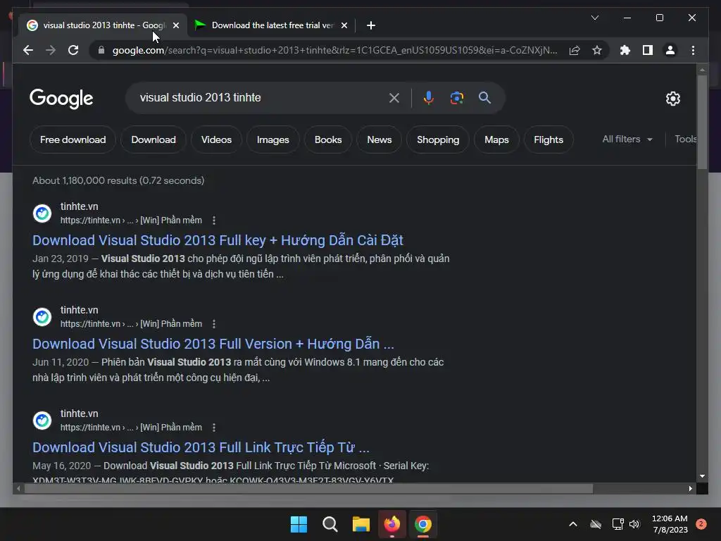Click the Google logo to go home

coord(61,98)
